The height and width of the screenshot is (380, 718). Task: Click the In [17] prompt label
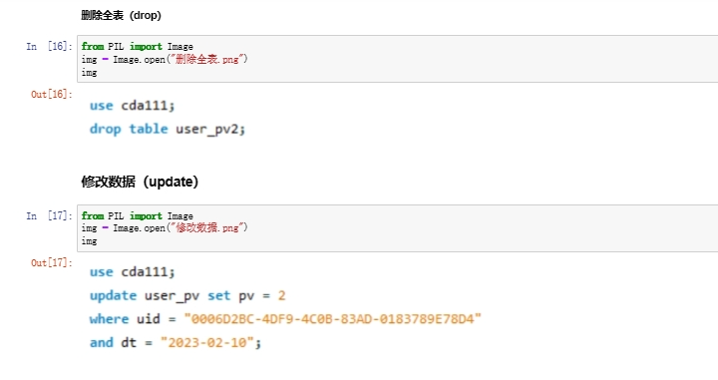pyautogui.click(x=49, y=215)
